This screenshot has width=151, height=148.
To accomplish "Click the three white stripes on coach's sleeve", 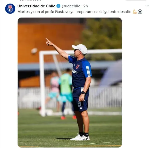I will tap(88, 71).
